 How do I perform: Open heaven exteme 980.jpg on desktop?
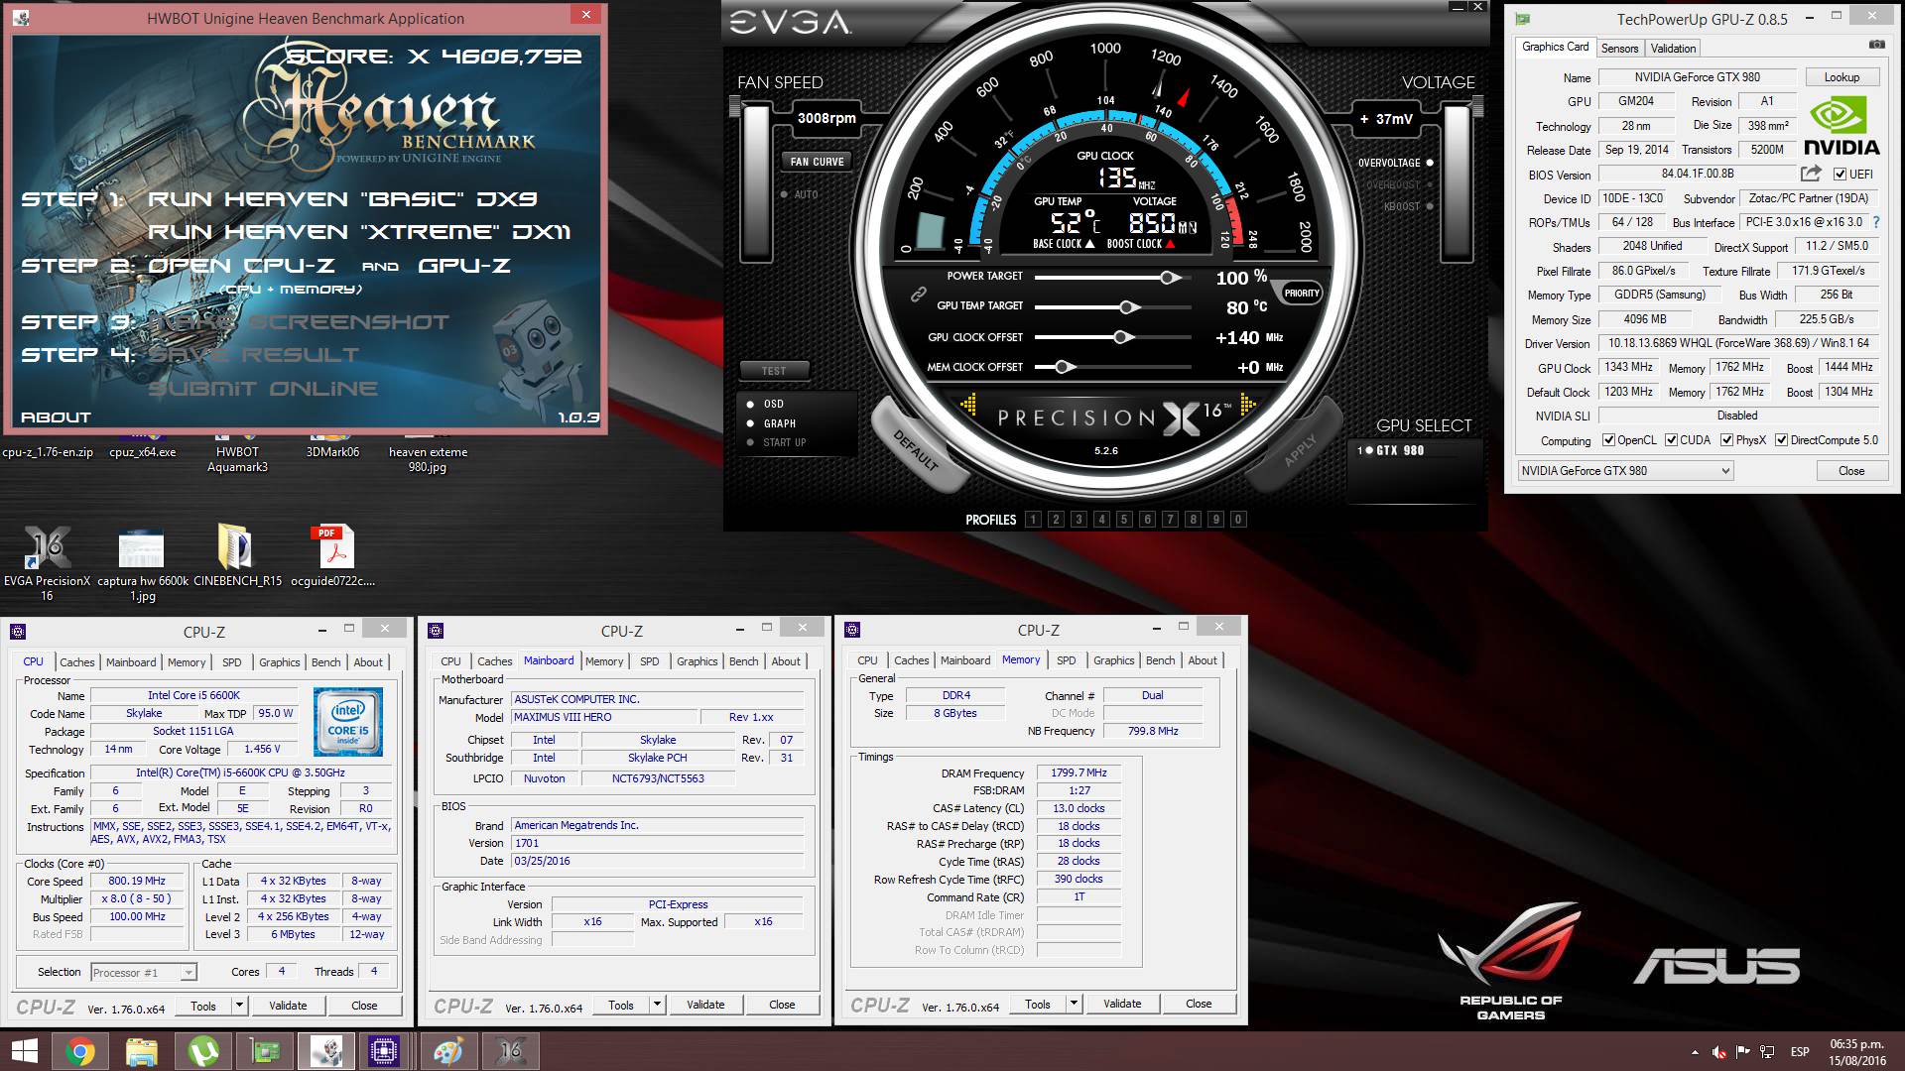(x=428, y=452)
